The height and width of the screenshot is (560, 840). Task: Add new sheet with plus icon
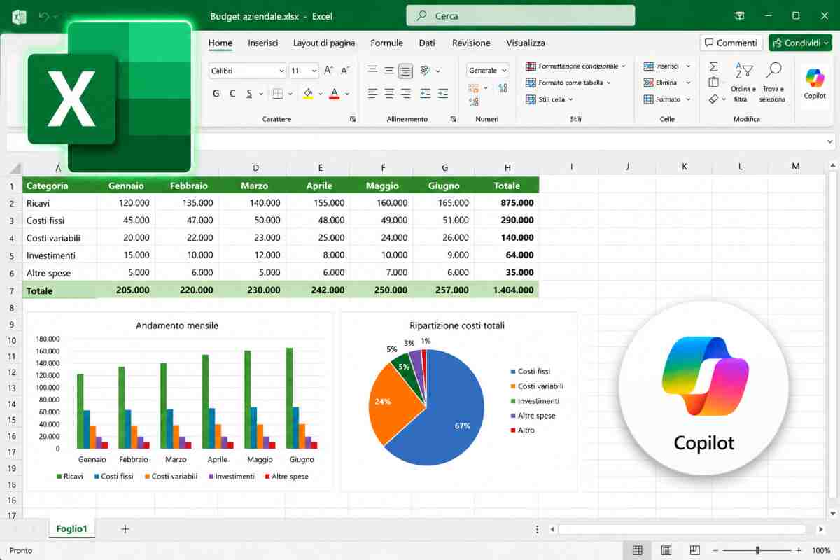(125, 529)
